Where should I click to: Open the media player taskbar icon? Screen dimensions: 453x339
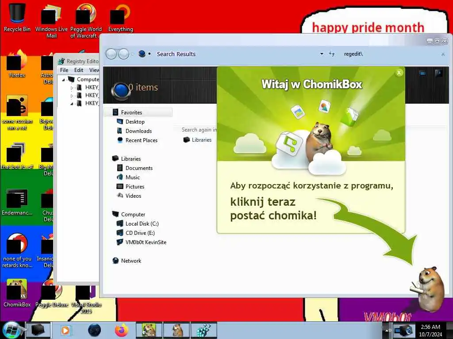click(x=65, y=330)
